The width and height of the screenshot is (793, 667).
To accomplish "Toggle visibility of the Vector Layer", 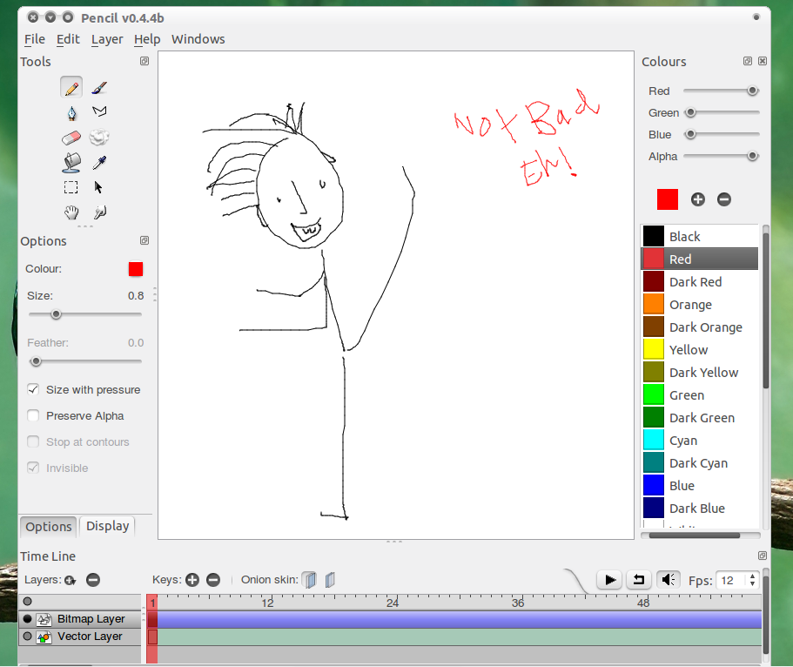I will tap(27, 637).
